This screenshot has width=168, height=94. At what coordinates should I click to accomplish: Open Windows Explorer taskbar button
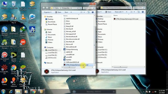pos(18,92)
